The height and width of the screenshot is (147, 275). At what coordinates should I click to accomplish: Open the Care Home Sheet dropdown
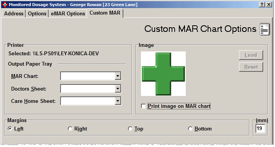118,101
